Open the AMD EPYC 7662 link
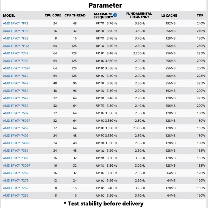This screenshot has height=208, width=208. [16, 76]
